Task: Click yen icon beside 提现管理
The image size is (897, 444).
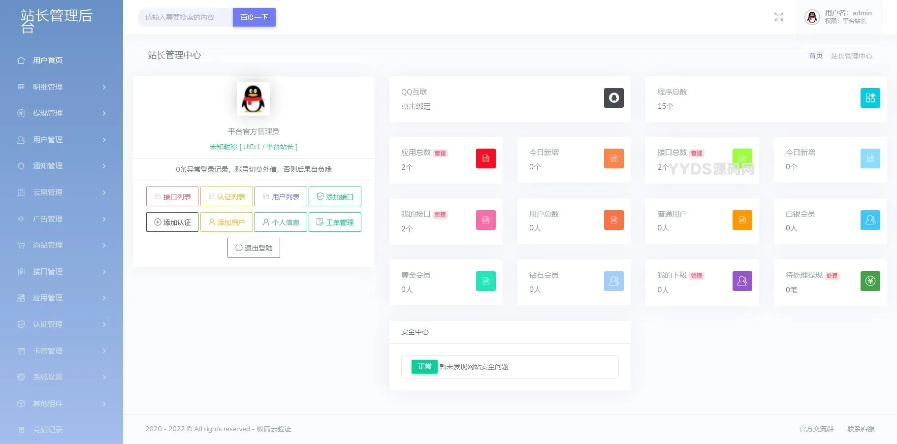Action: pos(21,113)
